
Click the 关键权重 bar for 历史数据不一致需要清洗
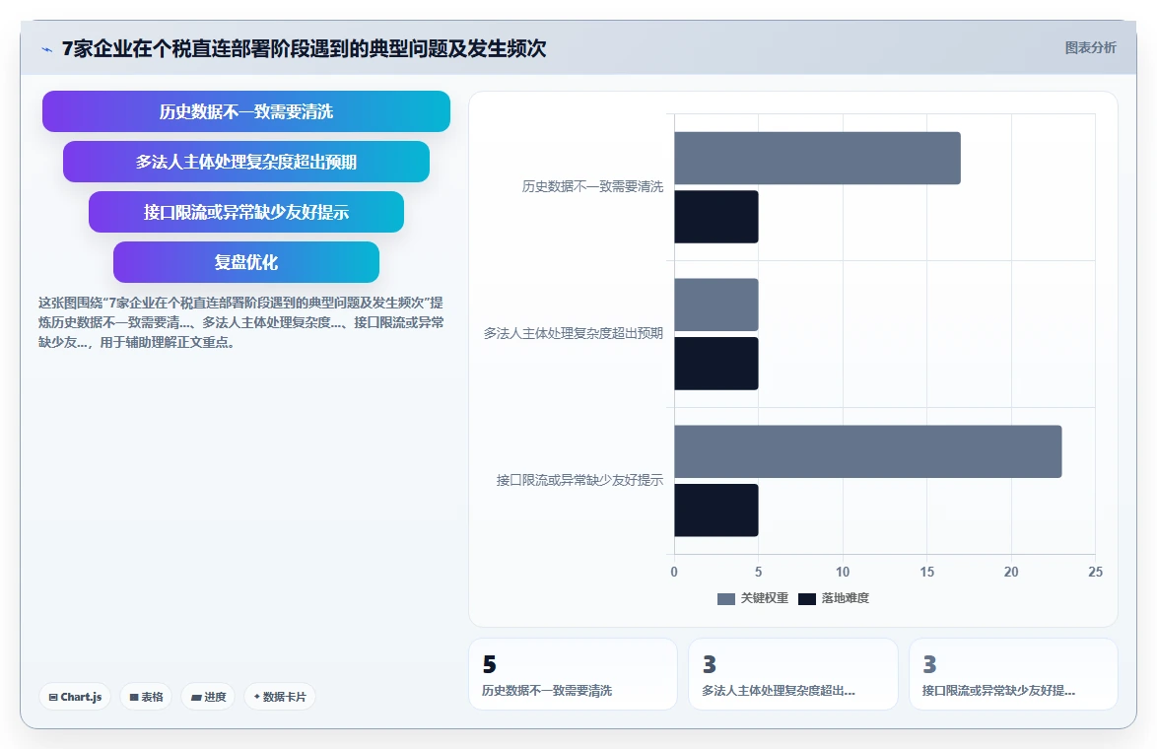pos(817,158)
